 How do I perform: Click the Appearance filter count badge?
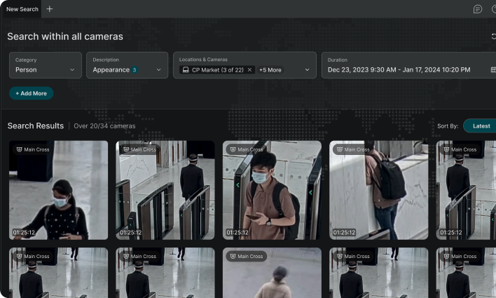(x=135, y=70)
